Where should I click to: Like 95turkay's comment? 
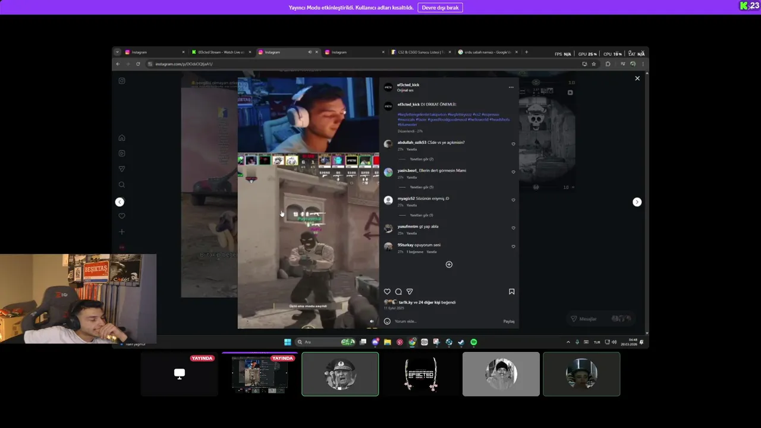pos(513,246)
